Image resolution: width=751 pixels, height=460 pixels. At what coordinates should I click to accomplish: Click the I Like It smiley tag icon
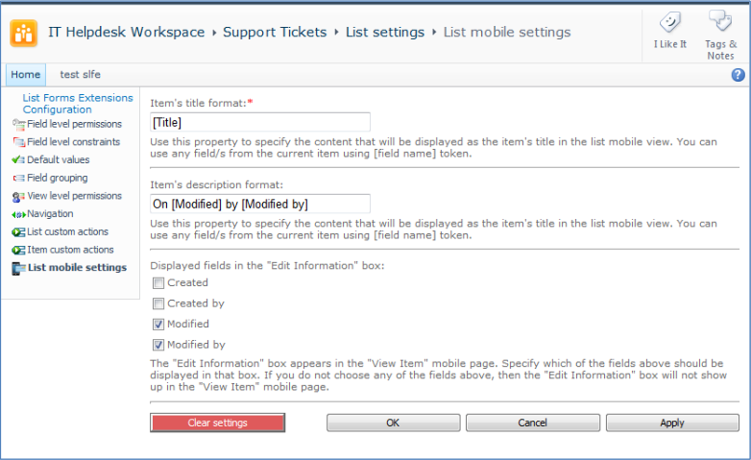click(670, 22)
